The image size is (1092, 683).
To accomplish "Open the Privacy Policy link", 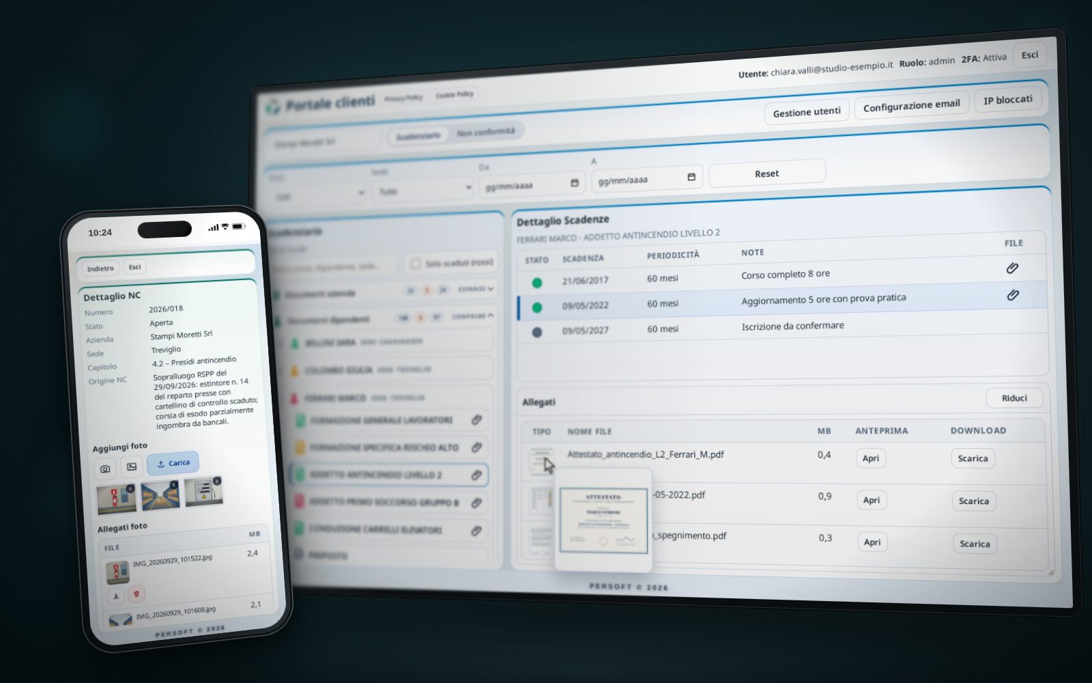I will 403,98.
